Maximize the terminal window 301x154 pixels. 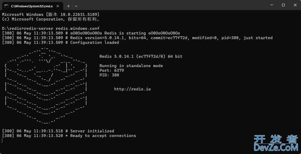coord(283,5)
